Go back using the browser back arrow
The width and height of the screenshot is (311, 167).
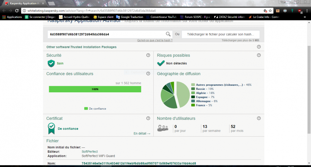point(4,11)
